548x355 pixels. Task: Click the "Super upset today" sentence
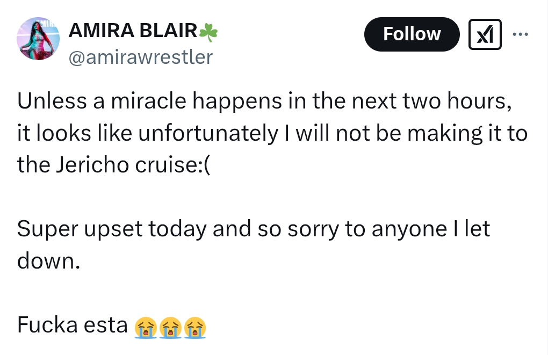[112, 229]
